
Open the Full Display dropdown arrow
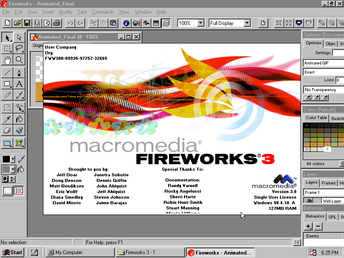coord(247,23)
